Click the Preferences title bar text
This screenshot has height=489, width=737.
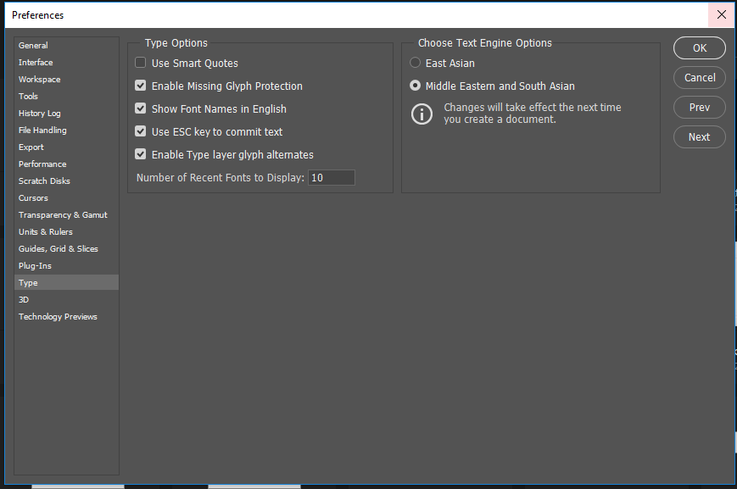[x=37, y=15]
